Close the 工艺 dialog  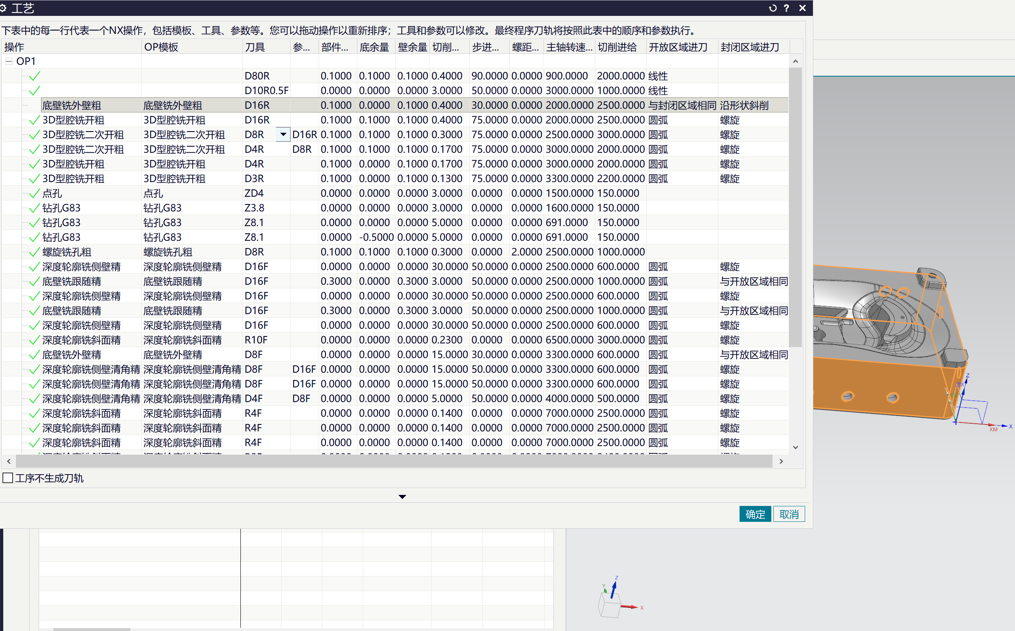tap(802, 8)
